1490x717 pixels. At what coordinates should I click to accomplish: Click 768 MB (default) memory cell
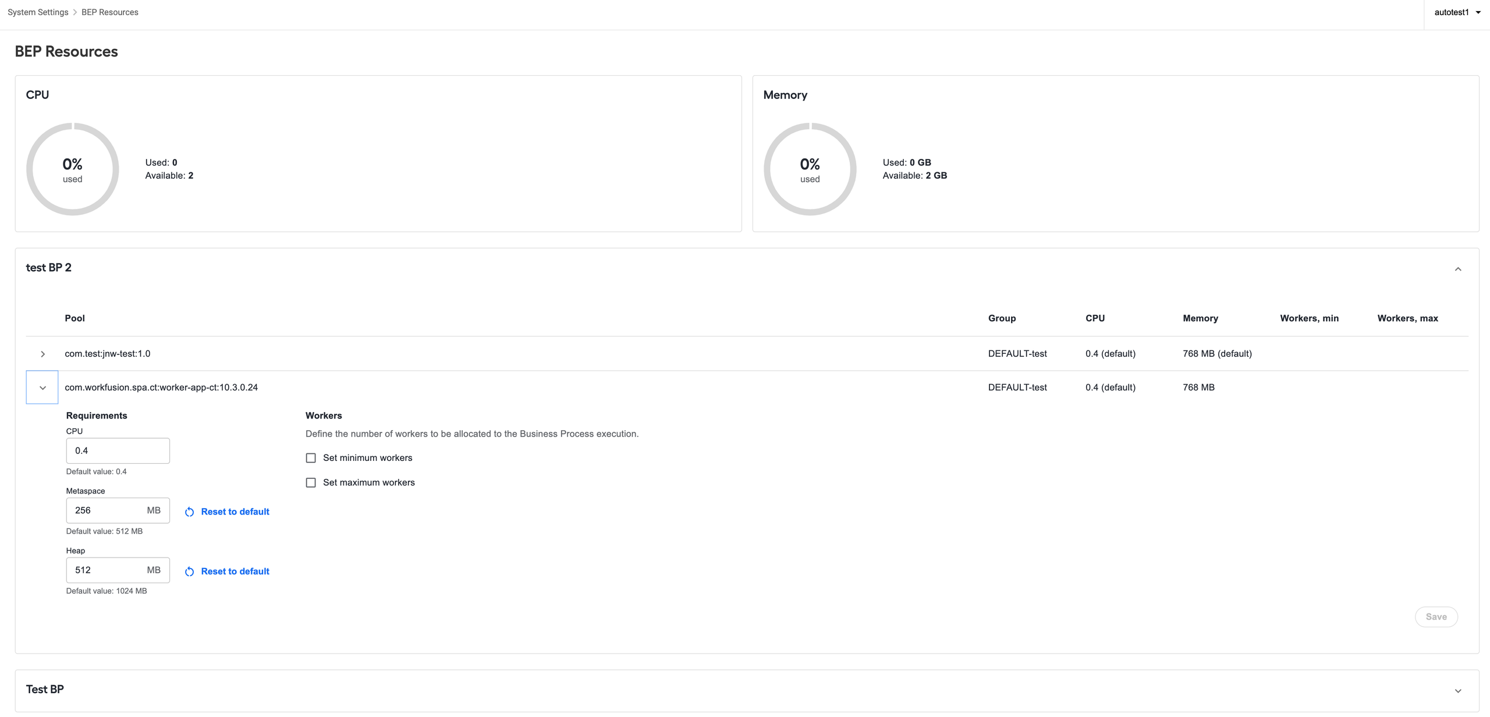(x=1217, y=354)
